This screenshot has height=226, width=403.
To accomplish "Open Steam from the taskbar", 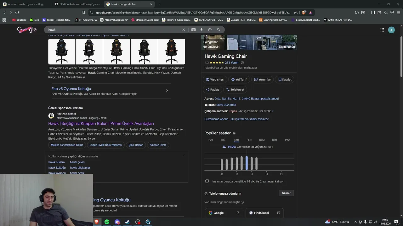I will 127,222.
